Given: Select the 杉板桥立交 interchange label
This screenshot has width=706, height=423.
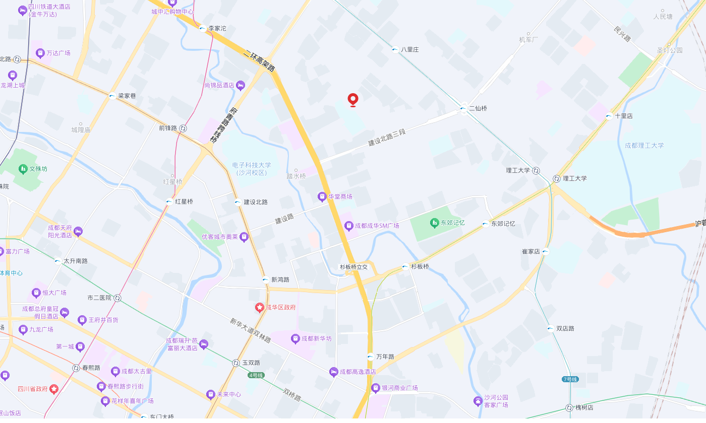Looking at the screenshot, I should pyautogui.click(x=354, y=267).
